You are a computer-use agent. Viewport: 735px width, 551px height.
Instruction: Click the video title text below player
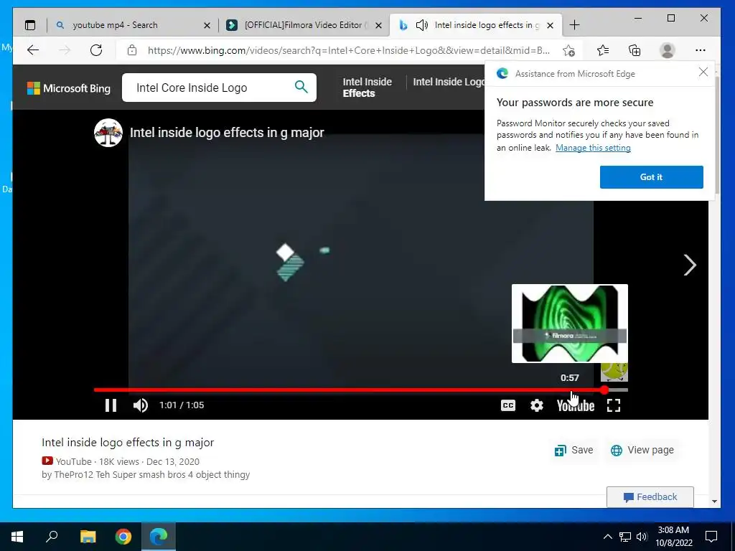point(128,442)
